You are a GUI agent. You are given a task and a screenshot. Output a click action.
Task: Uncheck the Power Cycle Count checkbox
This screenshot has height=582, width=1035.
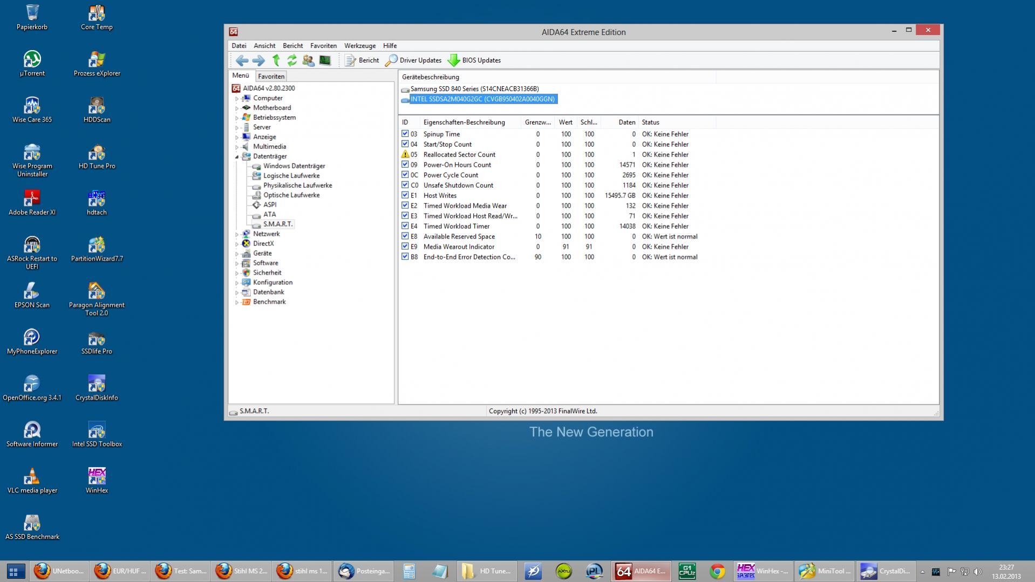405,175
